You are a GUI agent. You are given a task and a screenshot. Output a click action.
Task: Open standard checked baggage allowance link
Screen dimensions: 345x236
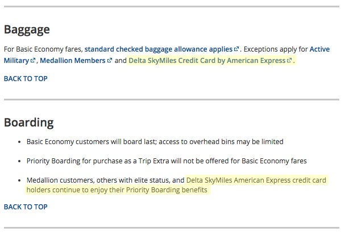[x=158, y=49]
